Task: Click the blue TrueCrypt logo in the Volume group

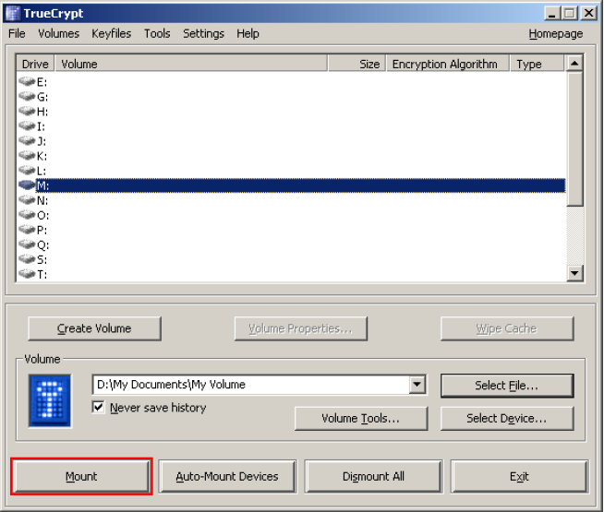Action: point(50,400)
